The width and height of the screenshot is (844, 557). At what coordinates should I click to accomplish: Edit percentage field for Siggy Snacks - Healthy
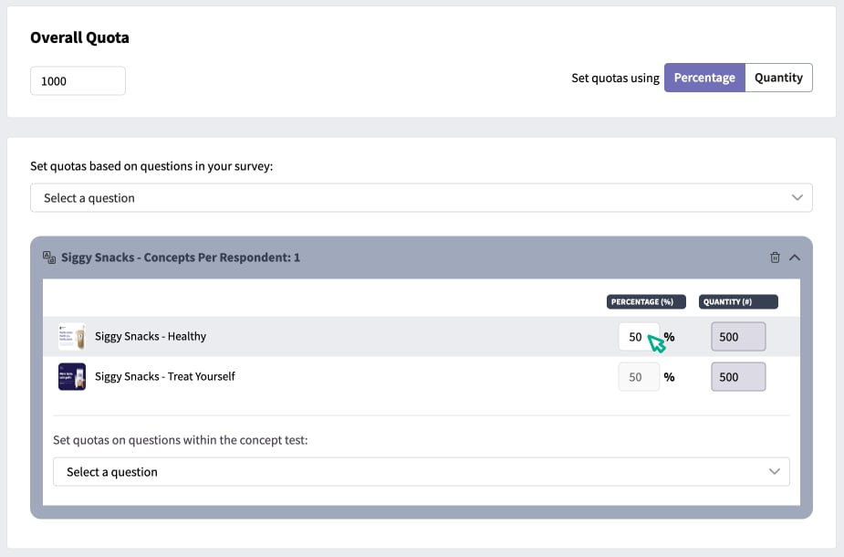coord(639,337)
